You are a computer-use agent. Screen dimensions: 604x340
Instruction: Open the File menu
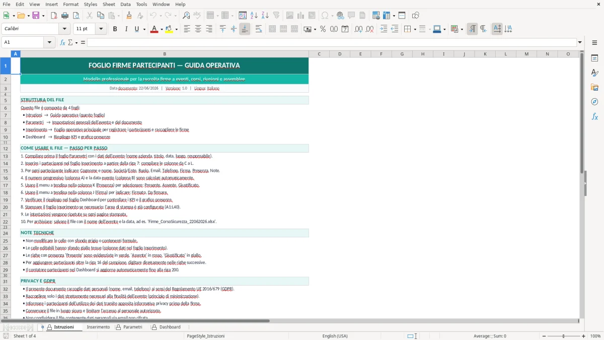(x=6, y=4)
